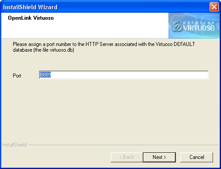This screenshot has height=169, width=221.
Task: Click the virtuoso.db file name text
Action: coord(62,50)
